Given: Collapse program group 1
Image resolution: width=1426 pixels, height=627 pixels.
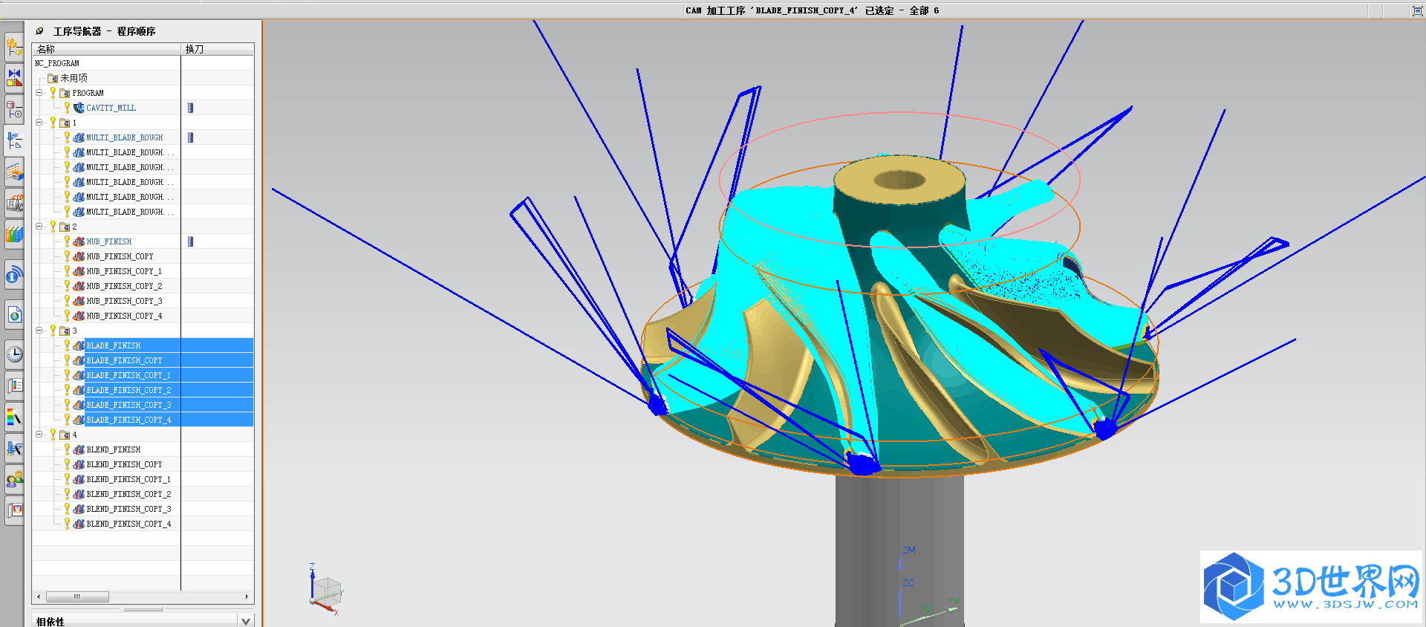Looking at the screenshot, I should point(39,123).
